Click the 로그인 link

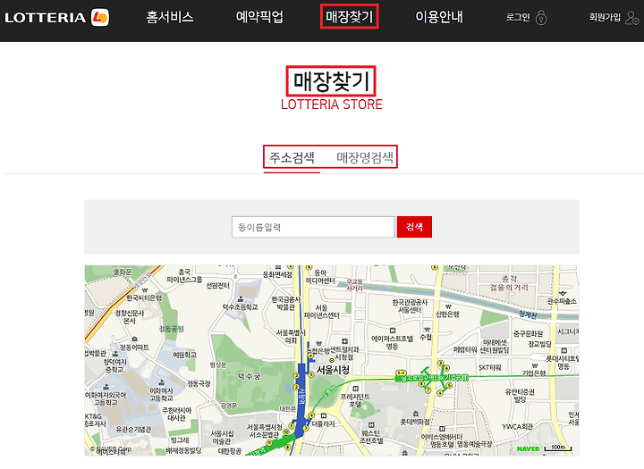pos(518,17)
